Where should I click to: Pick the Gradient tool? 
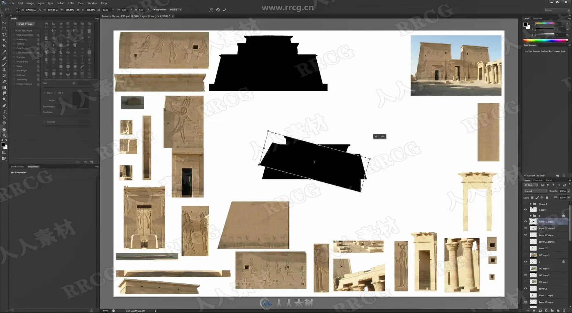(x=4, y=88)
